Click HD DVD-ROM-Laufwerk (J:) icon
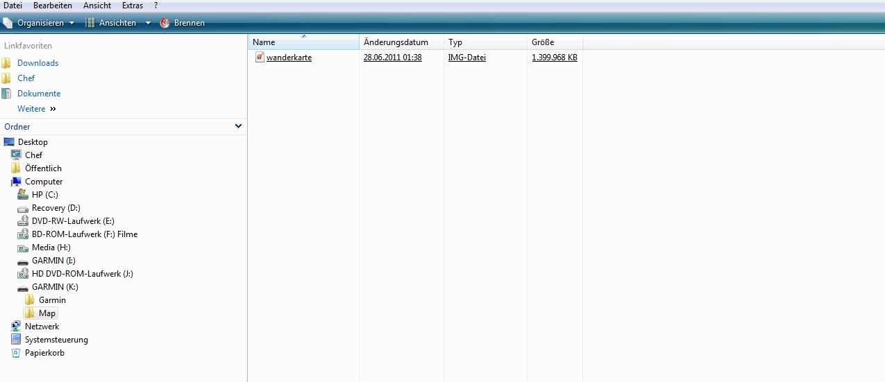Image resolution: width=885 pixels, height=382 pixels. [23, 274]
